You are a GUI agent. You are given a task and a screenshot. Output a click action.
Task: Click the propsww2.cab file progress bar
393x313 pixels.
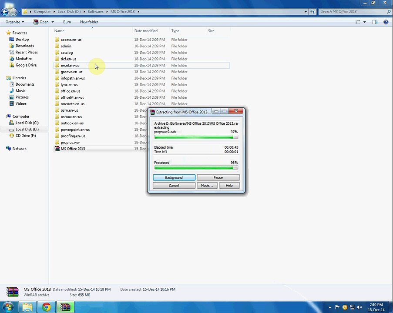point(196,137)
